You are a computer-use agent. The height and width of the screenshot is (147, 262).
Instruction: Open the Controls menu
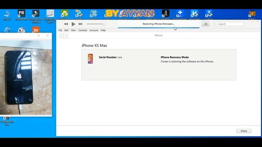coord(83,30)
